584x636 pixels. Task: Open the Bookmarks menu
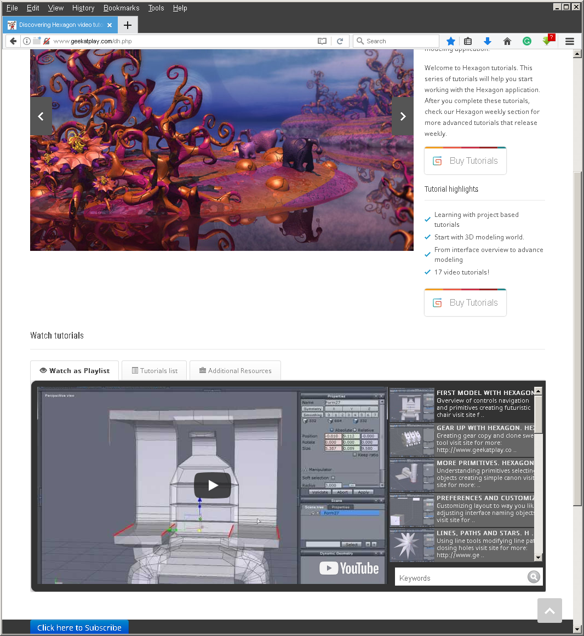pos(121,8)
